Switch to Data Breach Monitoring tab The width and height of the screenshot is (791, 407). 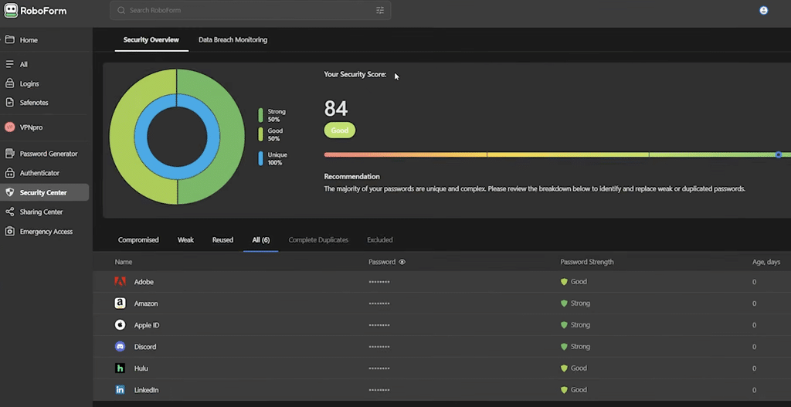(x=233, y=40)
